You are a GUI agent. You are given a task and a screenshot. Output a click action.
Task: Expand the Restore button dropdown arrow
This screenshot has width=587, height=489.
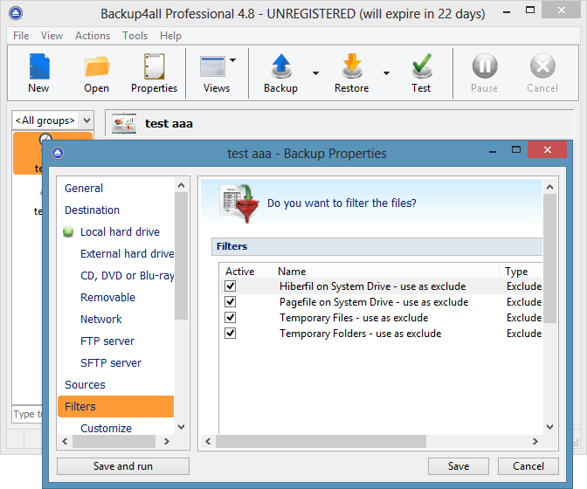pyautogui.click(x=386, y=73)
